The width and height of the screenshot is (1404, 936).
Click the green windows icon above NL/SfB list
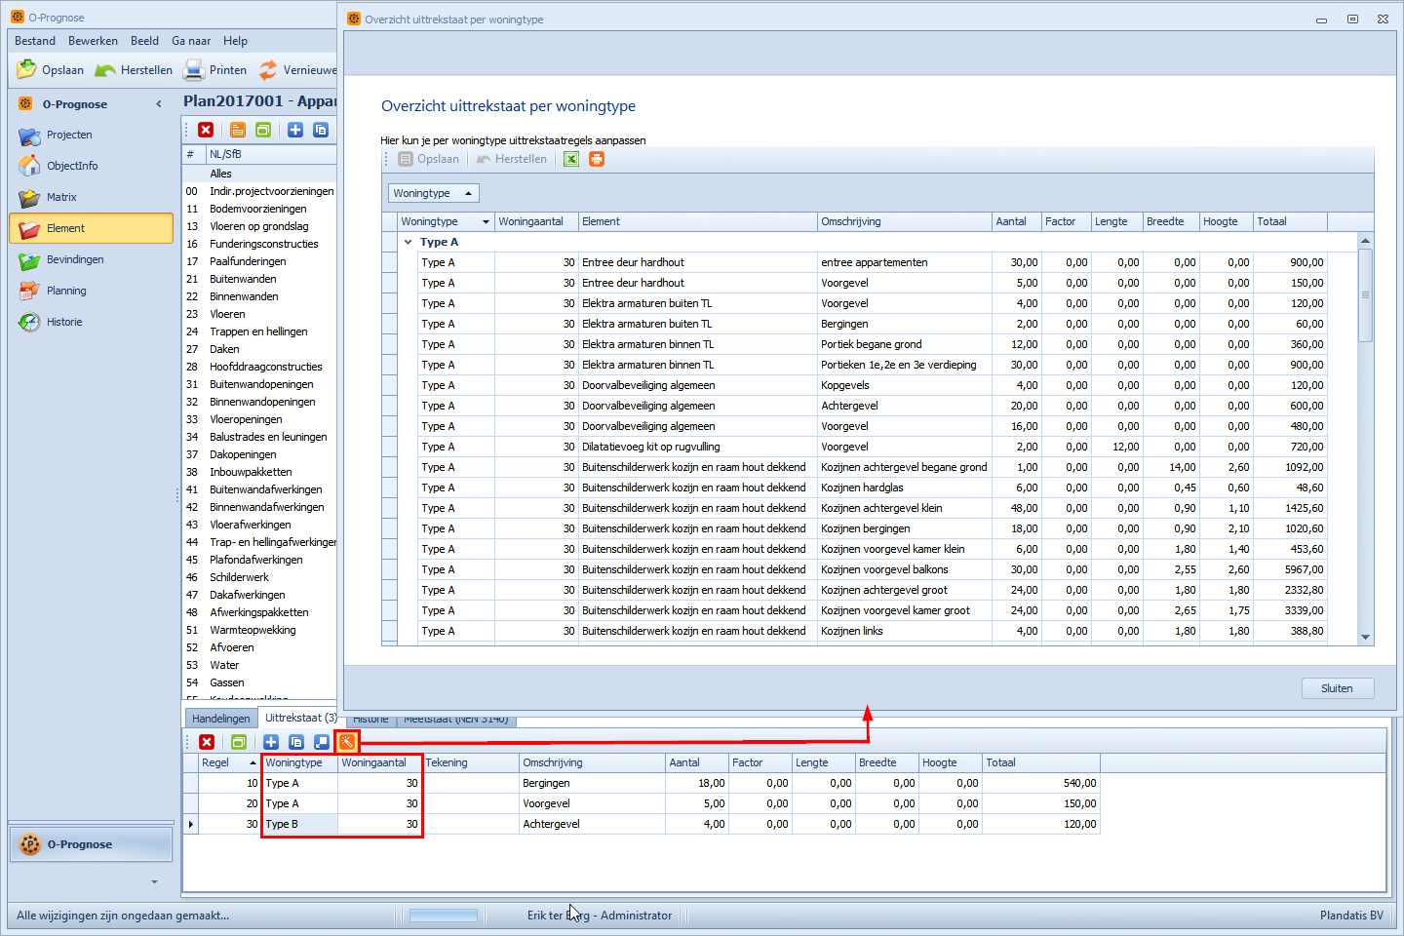pos(262,130)
